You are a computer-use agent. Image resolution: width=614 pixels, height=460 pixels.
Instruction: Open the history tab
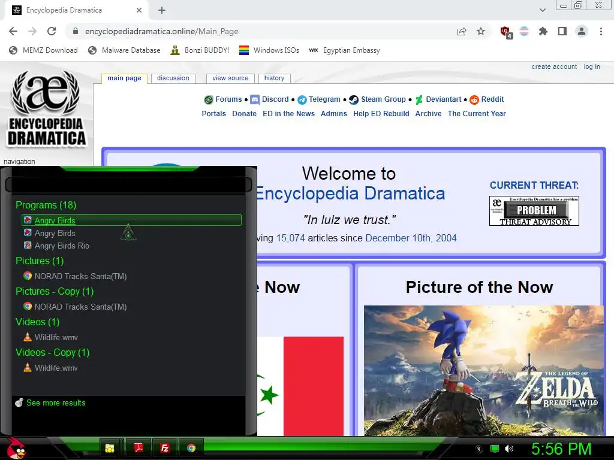(274, 78)
